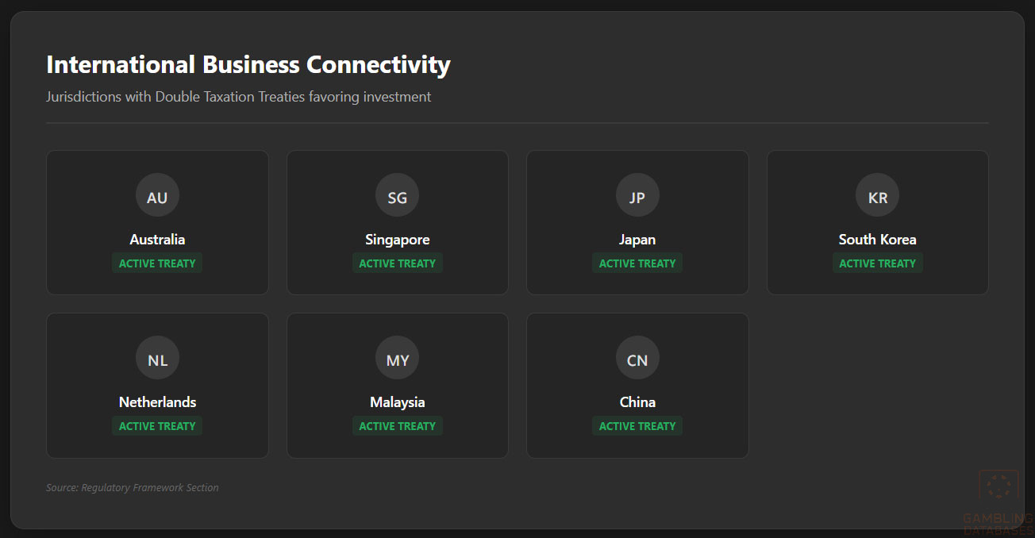Click South Korea's Active Treaty tag
Viewport: 1035px width, 538px height.
coord(877,263)
